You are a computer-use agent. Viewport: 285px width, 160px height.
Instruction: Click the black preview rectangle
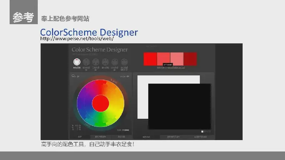coord(180,106)
